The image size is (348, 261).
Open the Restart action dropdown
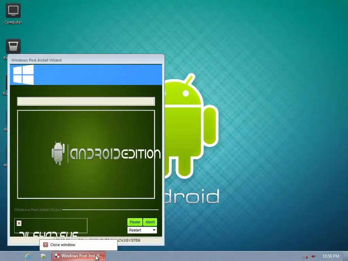click(x=142, y=230)
